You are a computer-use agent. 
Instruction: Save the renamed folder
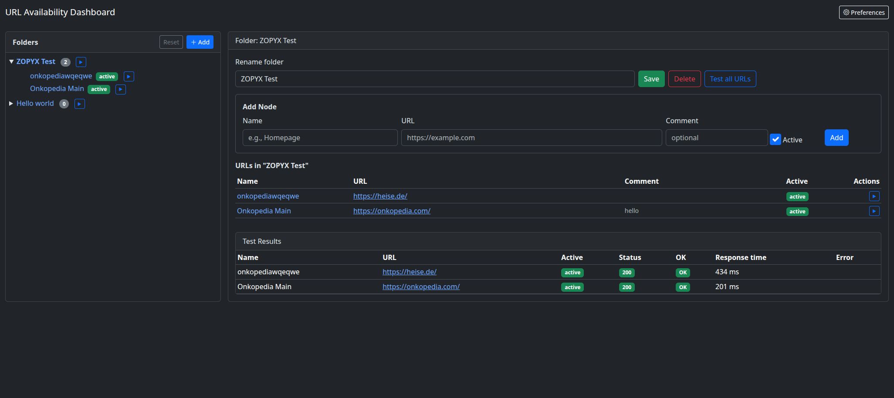651,79
